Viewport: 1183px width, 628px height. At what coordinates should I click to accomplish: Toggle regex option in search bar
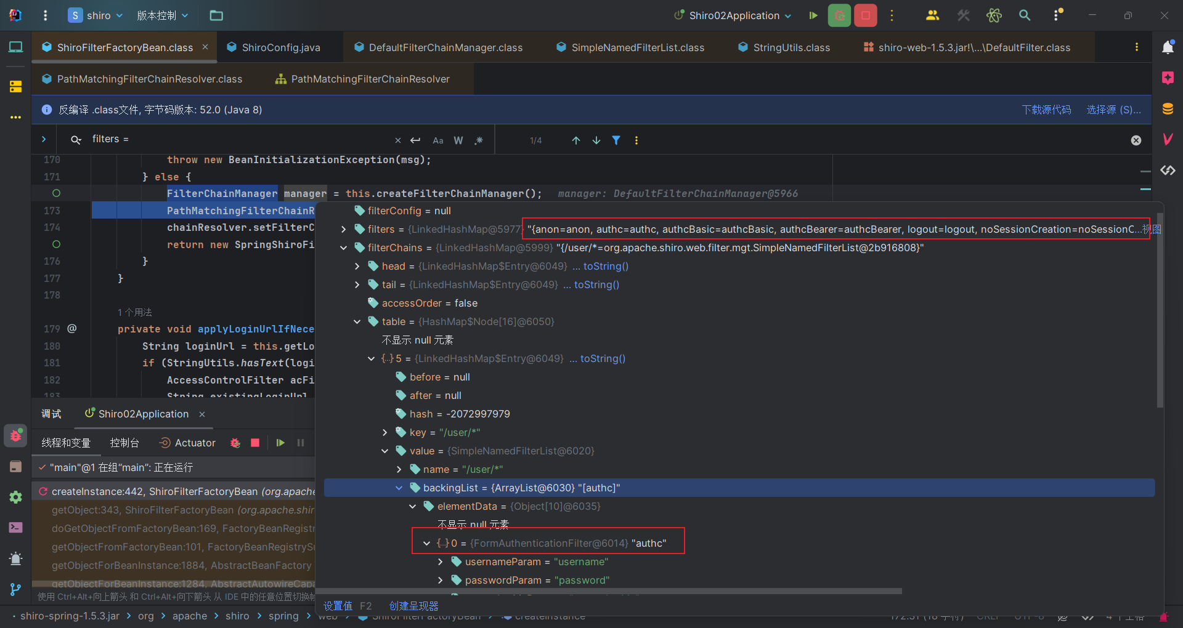(x=479, y=140)
